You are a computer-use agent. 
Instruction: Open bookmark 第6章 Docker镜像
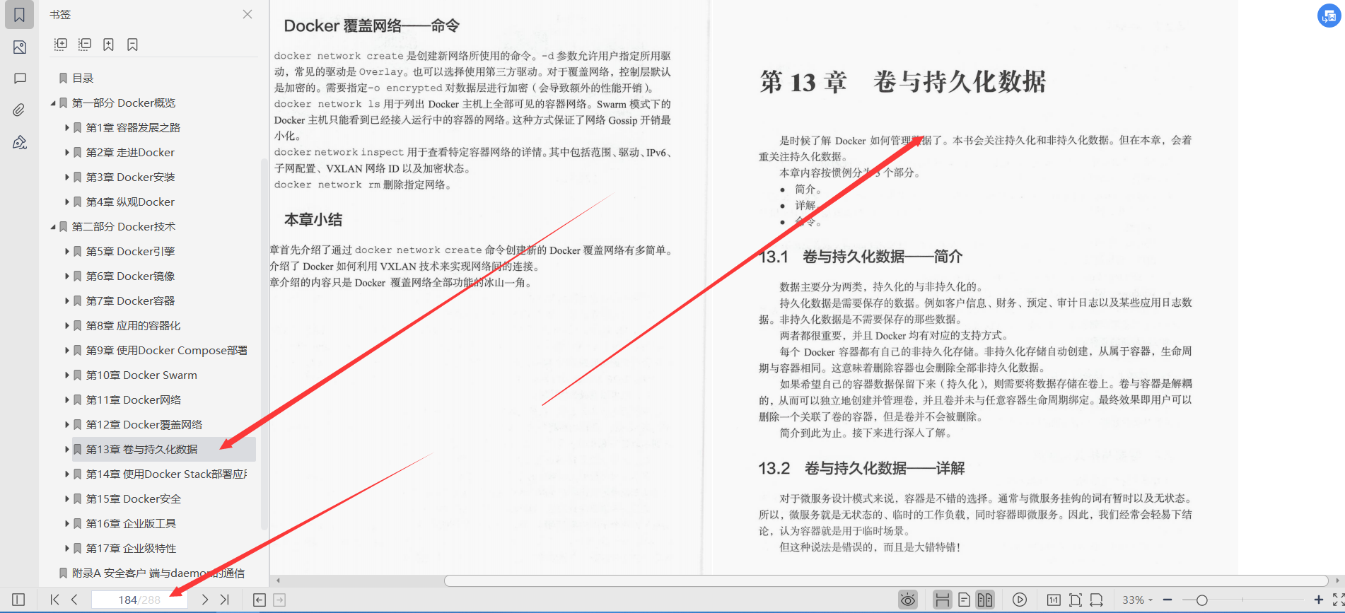pyautogui.click(x=130, y=276)
